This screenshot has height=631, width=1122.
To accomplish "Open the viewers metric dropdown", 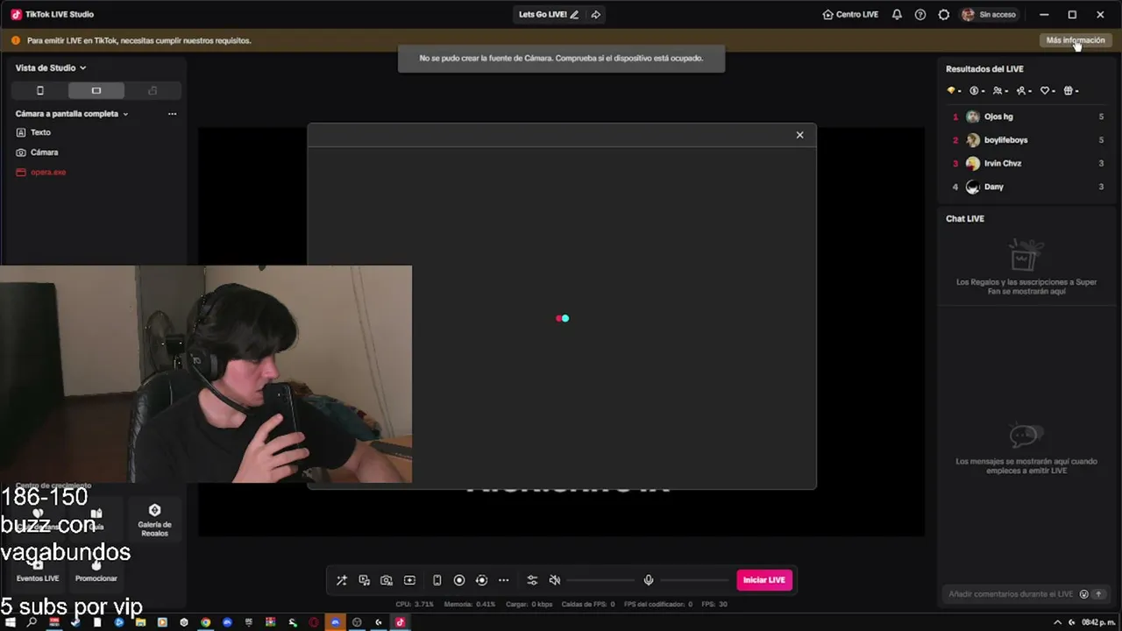I will pos(1000,91).
